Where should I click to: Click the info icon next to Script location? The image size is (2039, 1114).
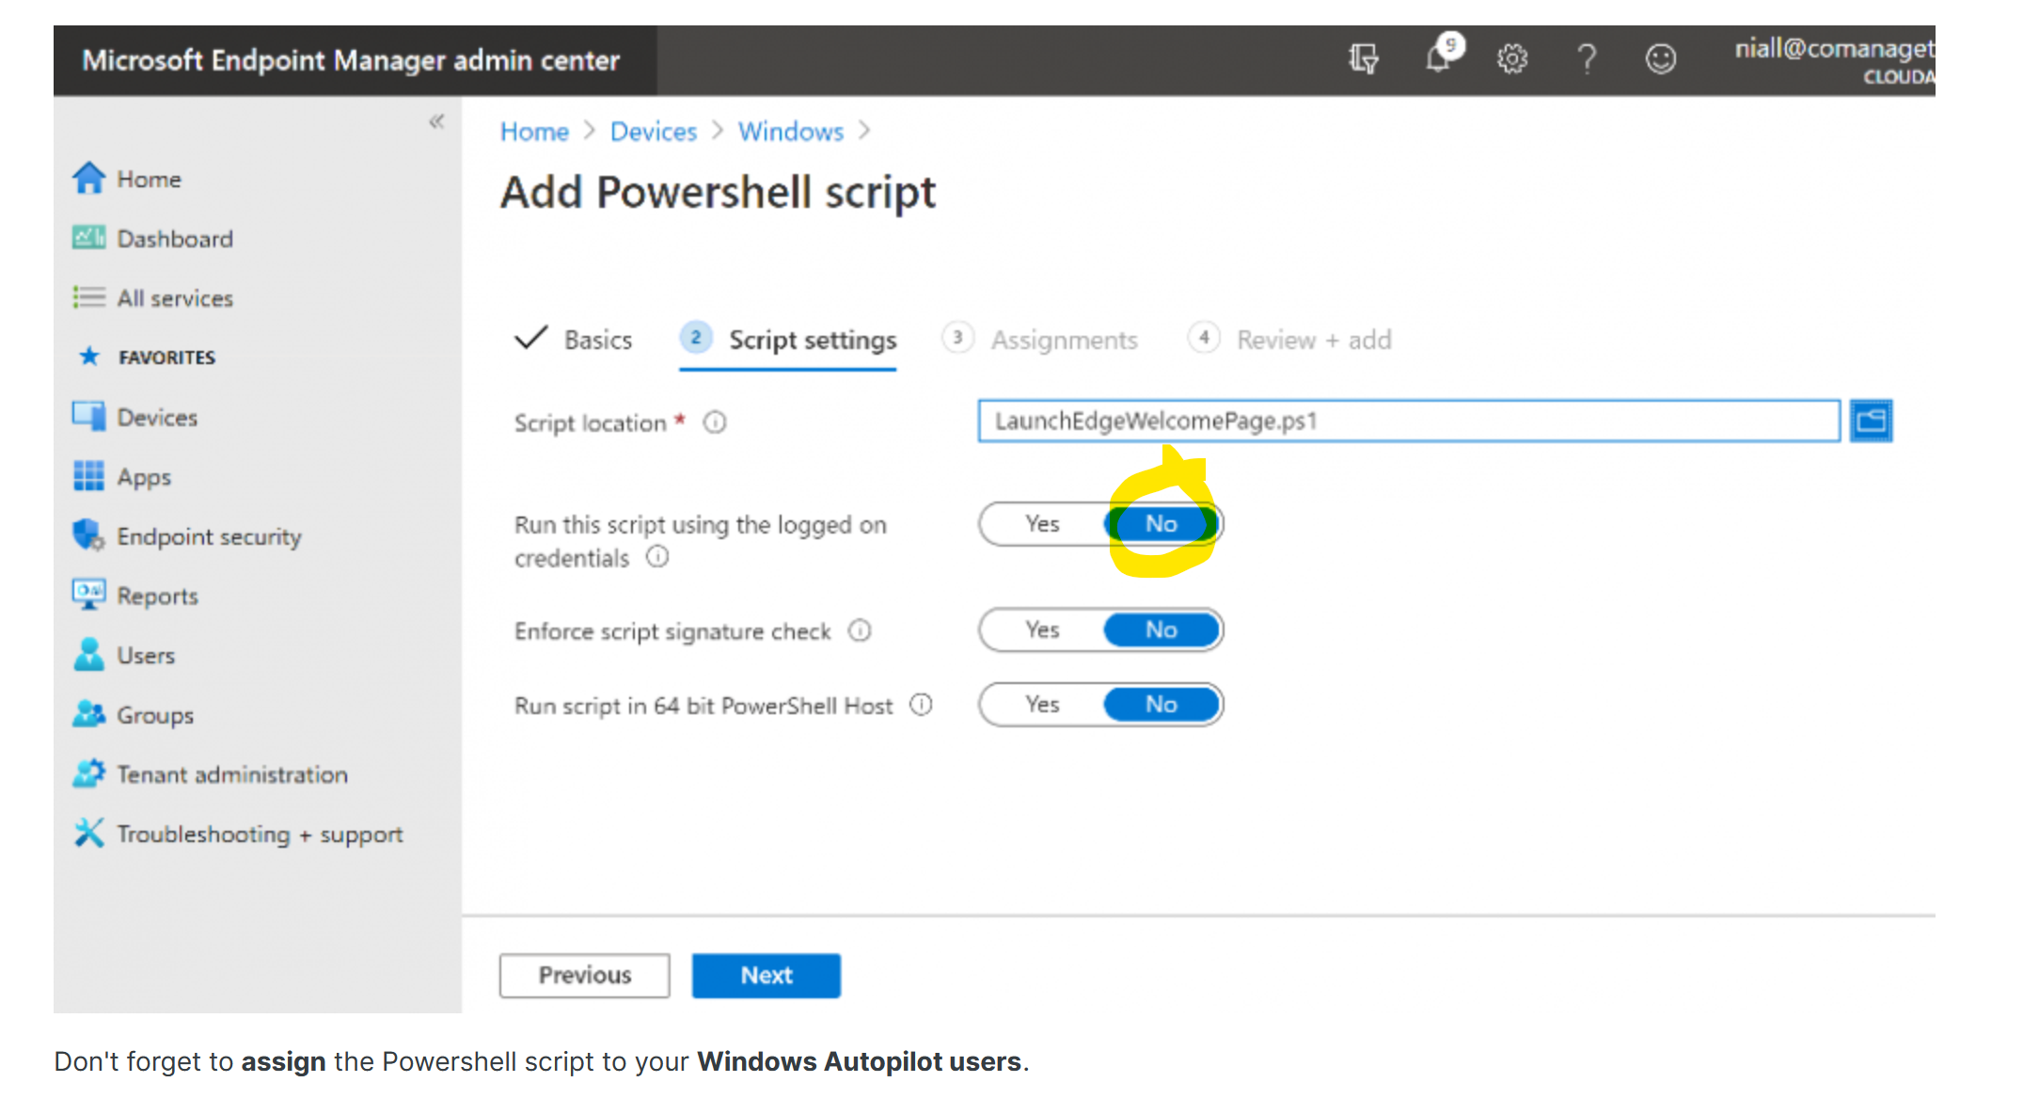coord(715,422)
